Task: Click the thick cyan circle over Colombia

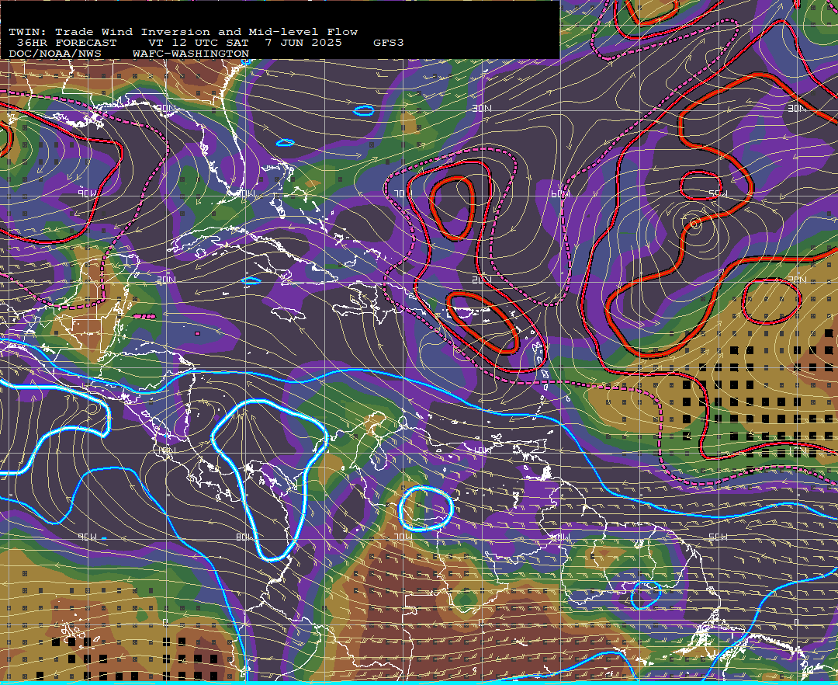Action: tap(426, 509)
